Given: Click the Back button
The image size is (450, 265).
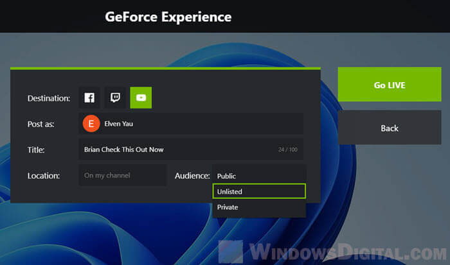Looking at the screenshot, I should (390, 128).
